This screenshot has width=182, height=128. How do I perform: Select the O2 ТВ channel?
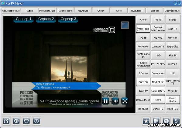coord(143,38)
